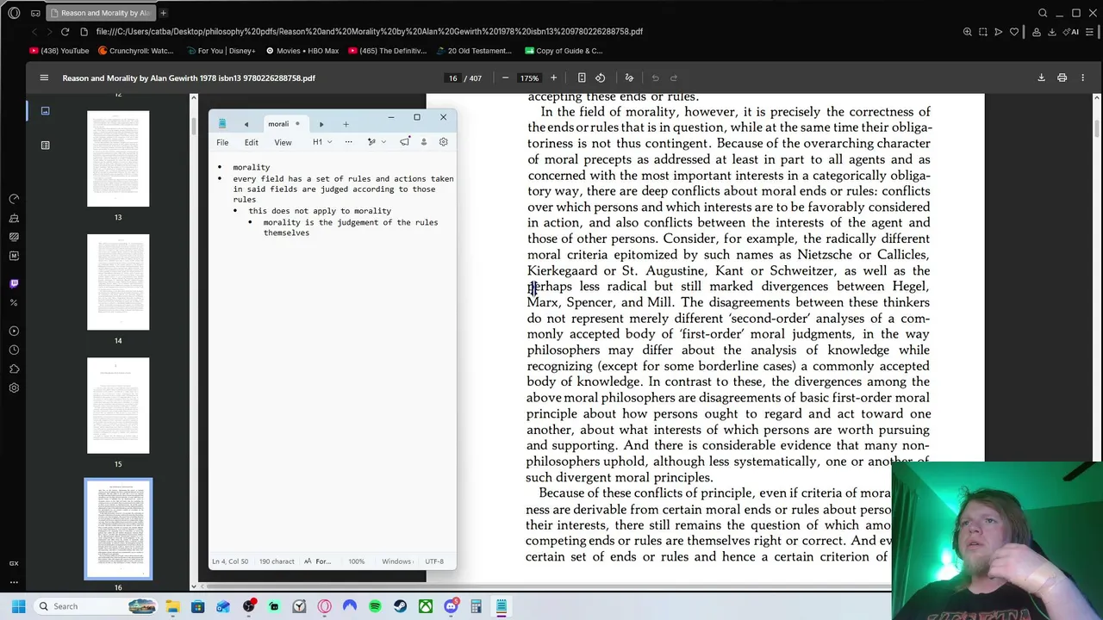Expand the Notepad AI rewrite dropdown
This screenshot has height=620, width=1103.
click(x=383, y=142)
